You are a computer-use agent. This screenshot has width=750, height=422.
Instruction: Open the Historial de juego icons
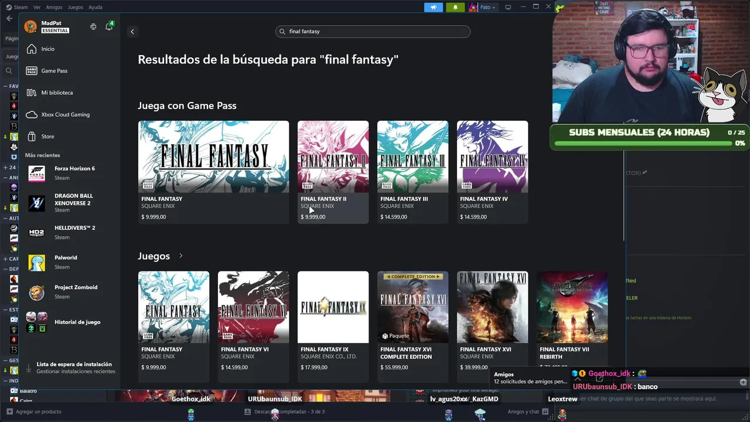36,322
